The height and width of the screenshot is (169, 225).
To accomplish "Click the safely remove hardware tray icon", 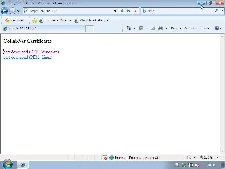I will pos(184,165).
